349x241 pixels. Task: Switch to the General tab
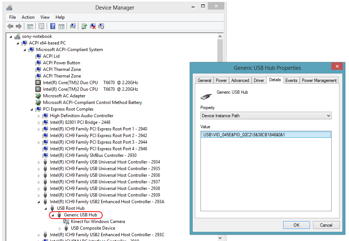[204, 80]
